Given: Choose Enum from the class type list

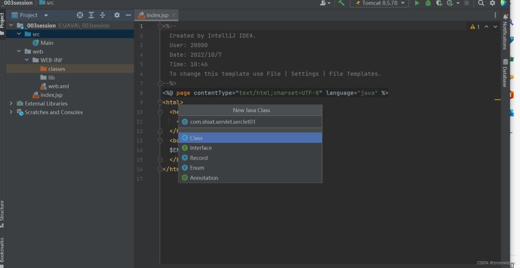Looking at the screenshot, I should [197, 168].
